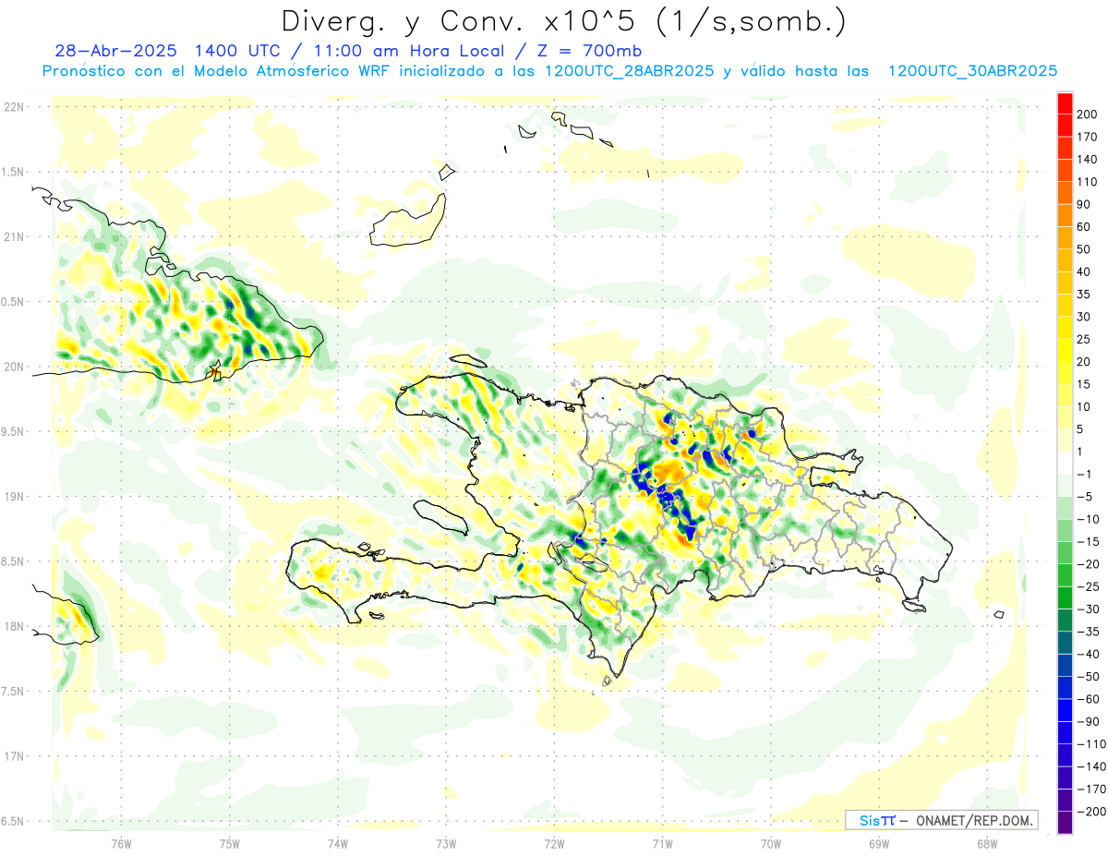Screen dimensions: 1108x856
Task: Click the colorbar label '-140'
Action: coord(1093,766)
